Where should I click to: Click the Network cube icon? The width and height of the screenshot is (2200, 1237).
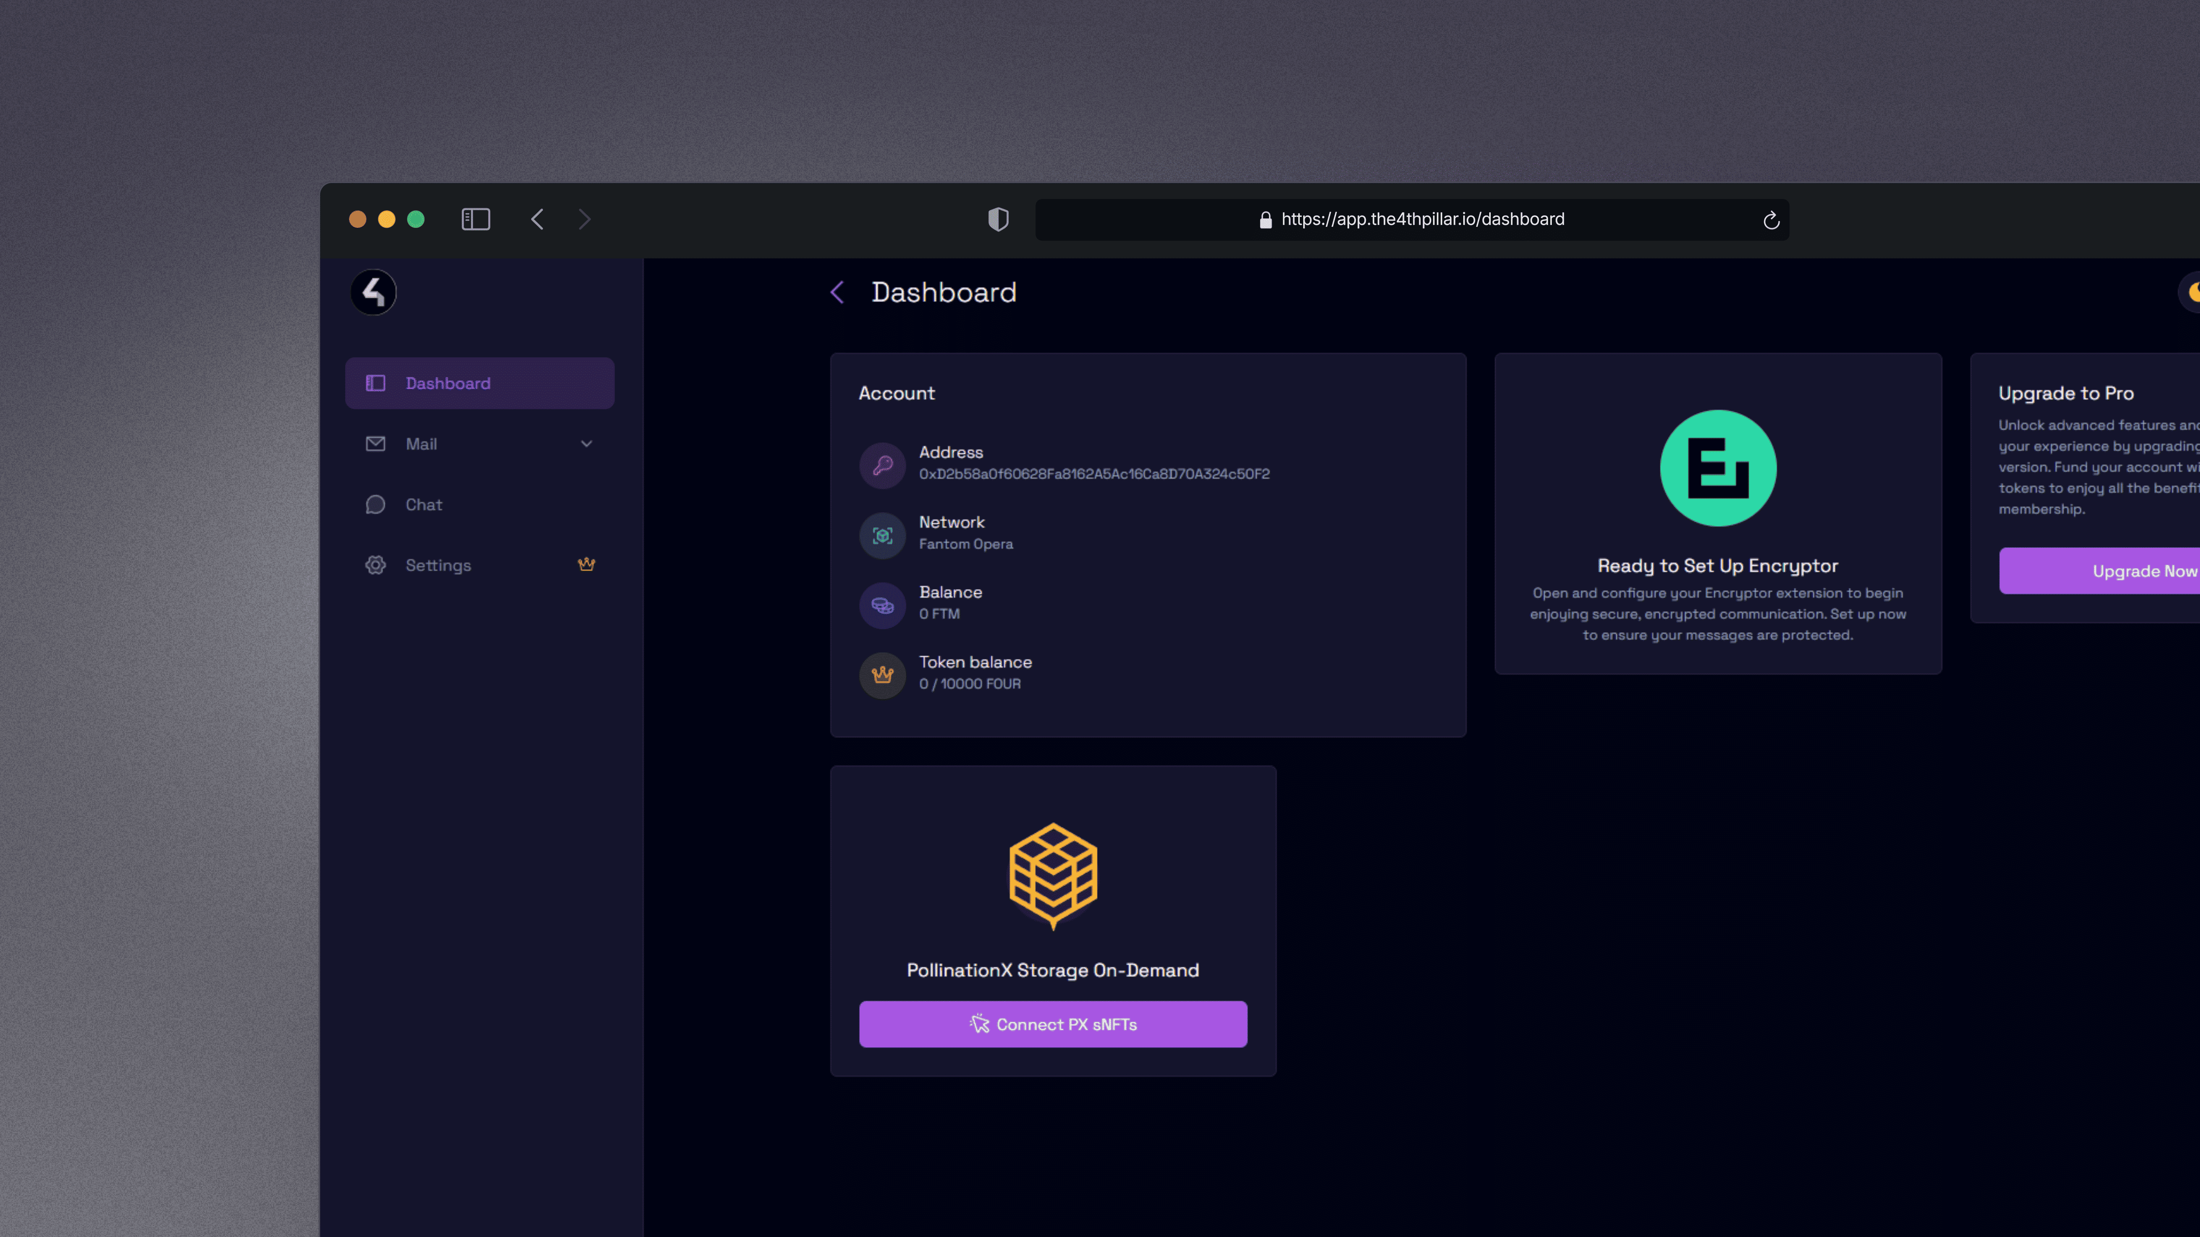[882, 535]
